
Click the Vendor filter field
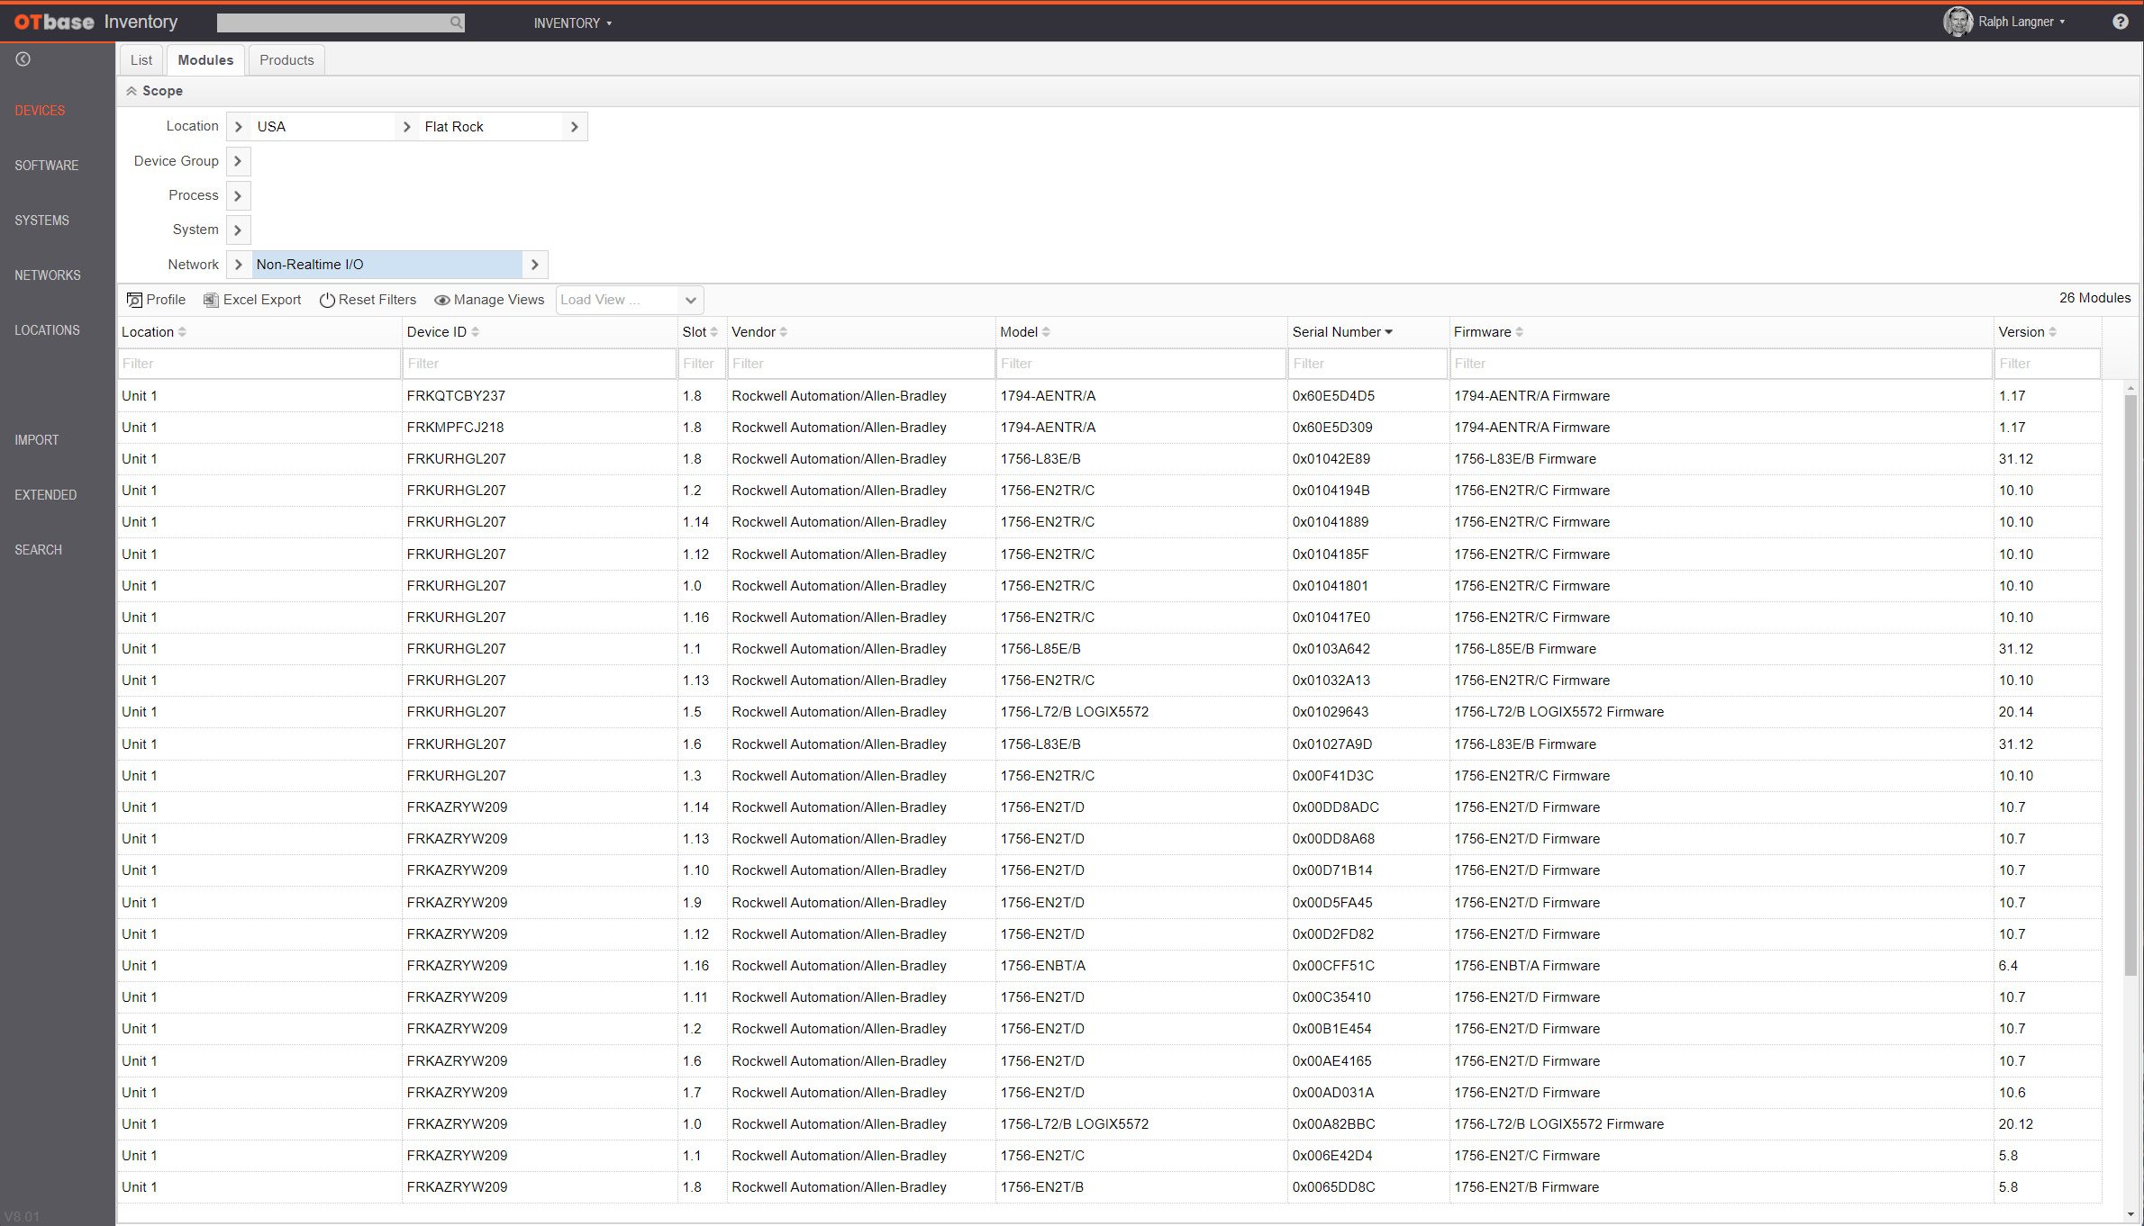pyautogui.click(x=860, y=364)
